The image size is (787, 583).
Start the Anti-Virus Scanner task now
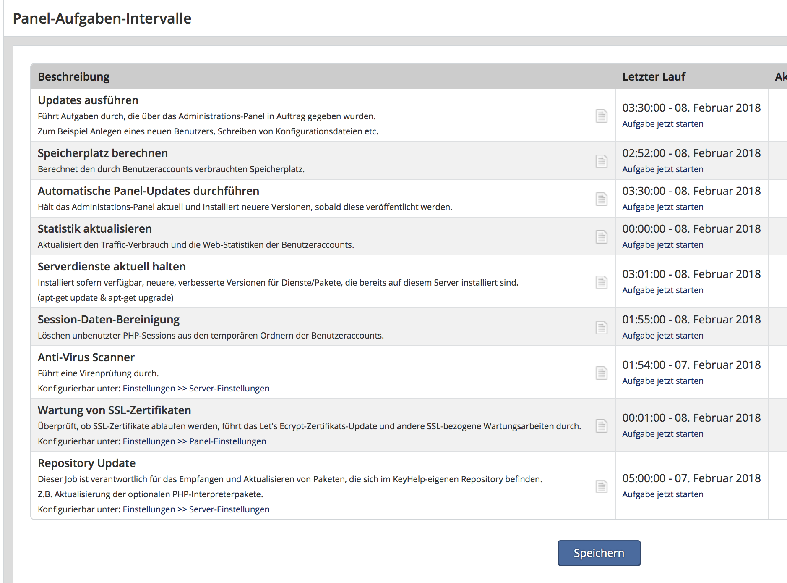coord(662,381)
